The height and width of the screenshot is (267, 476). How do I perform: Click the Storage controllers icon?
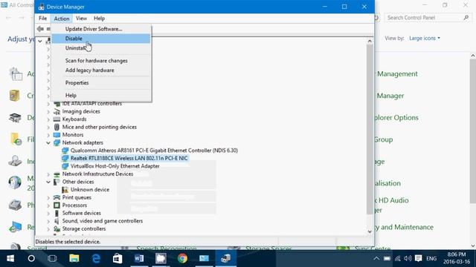click(57, 229)
